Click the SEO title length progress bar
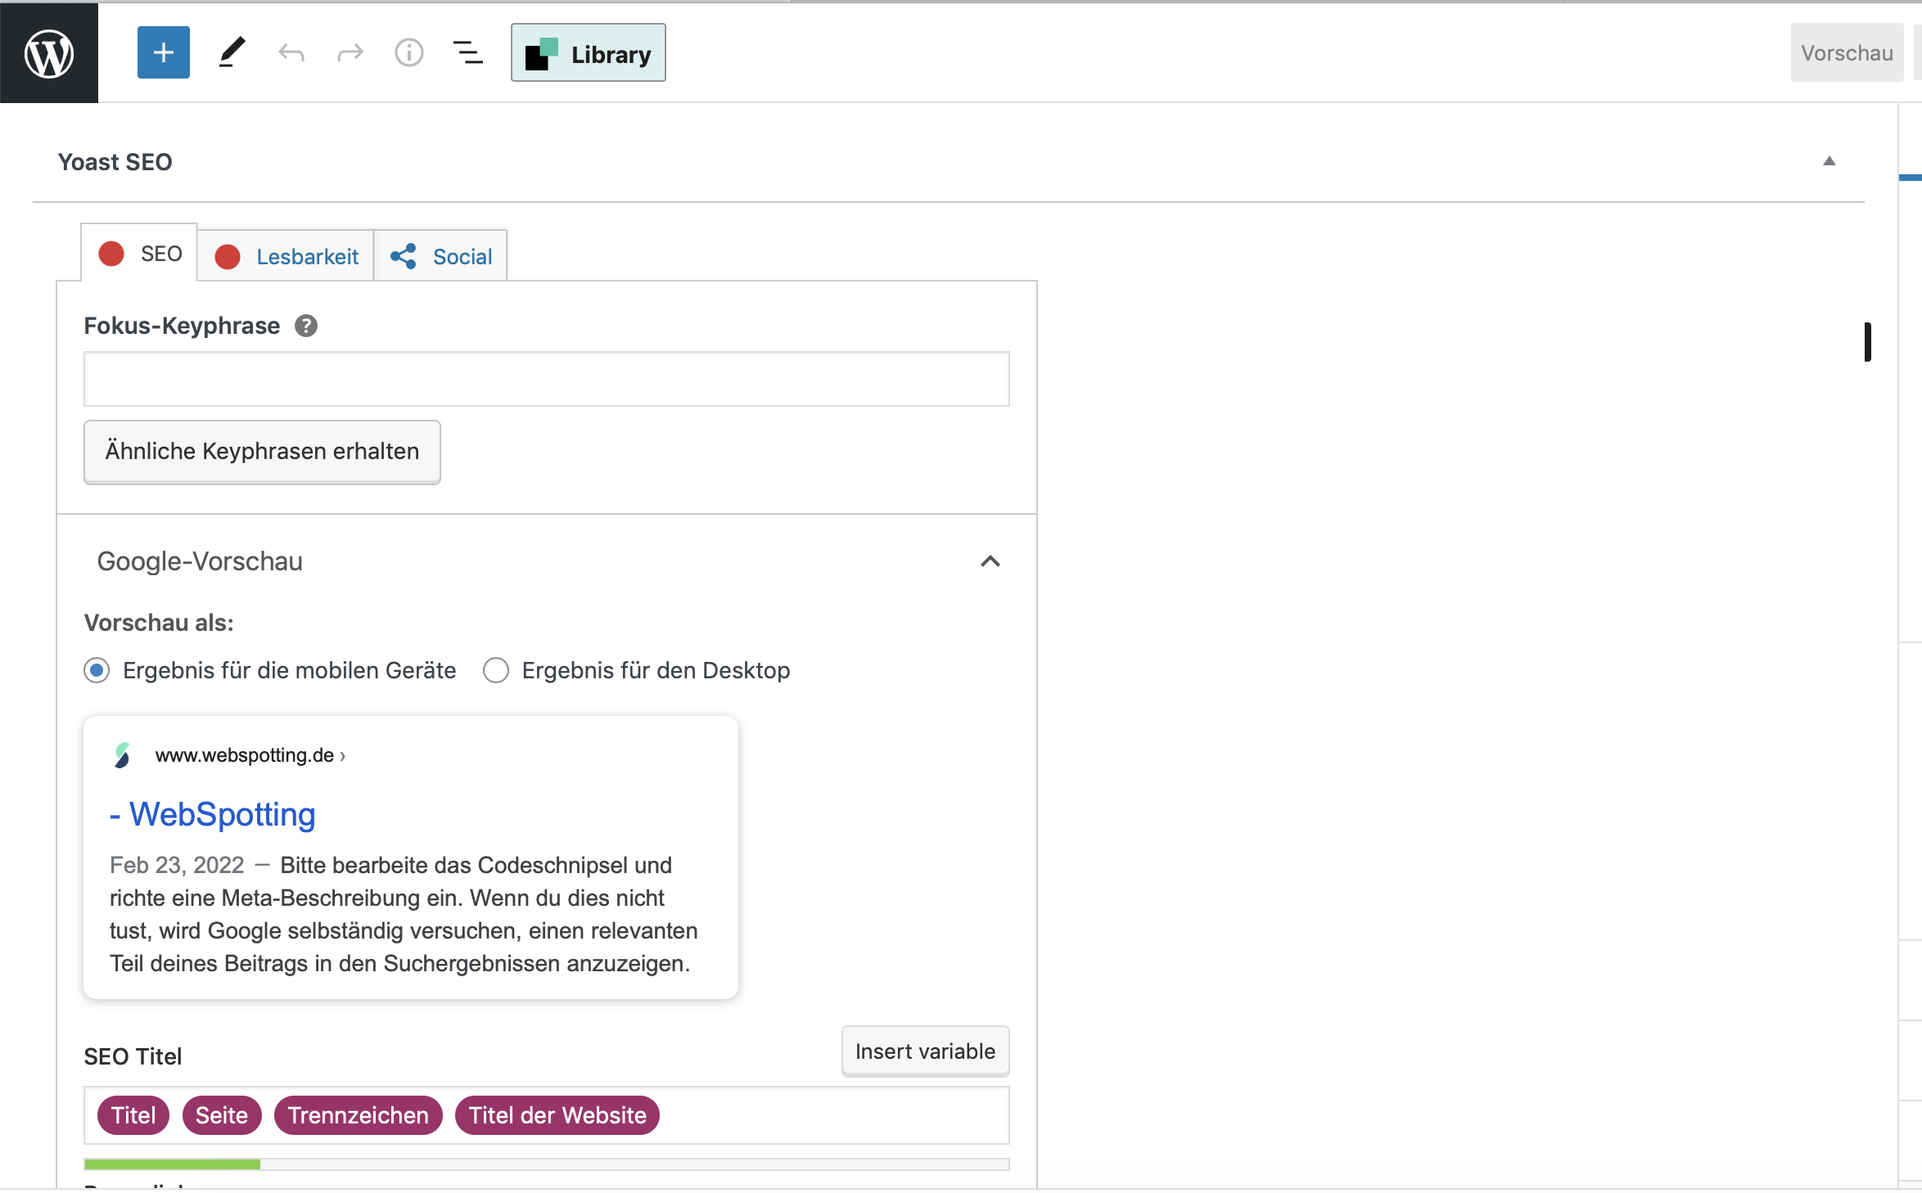This screenshot has width=1922, height=1193. (x=547, y=1164)
